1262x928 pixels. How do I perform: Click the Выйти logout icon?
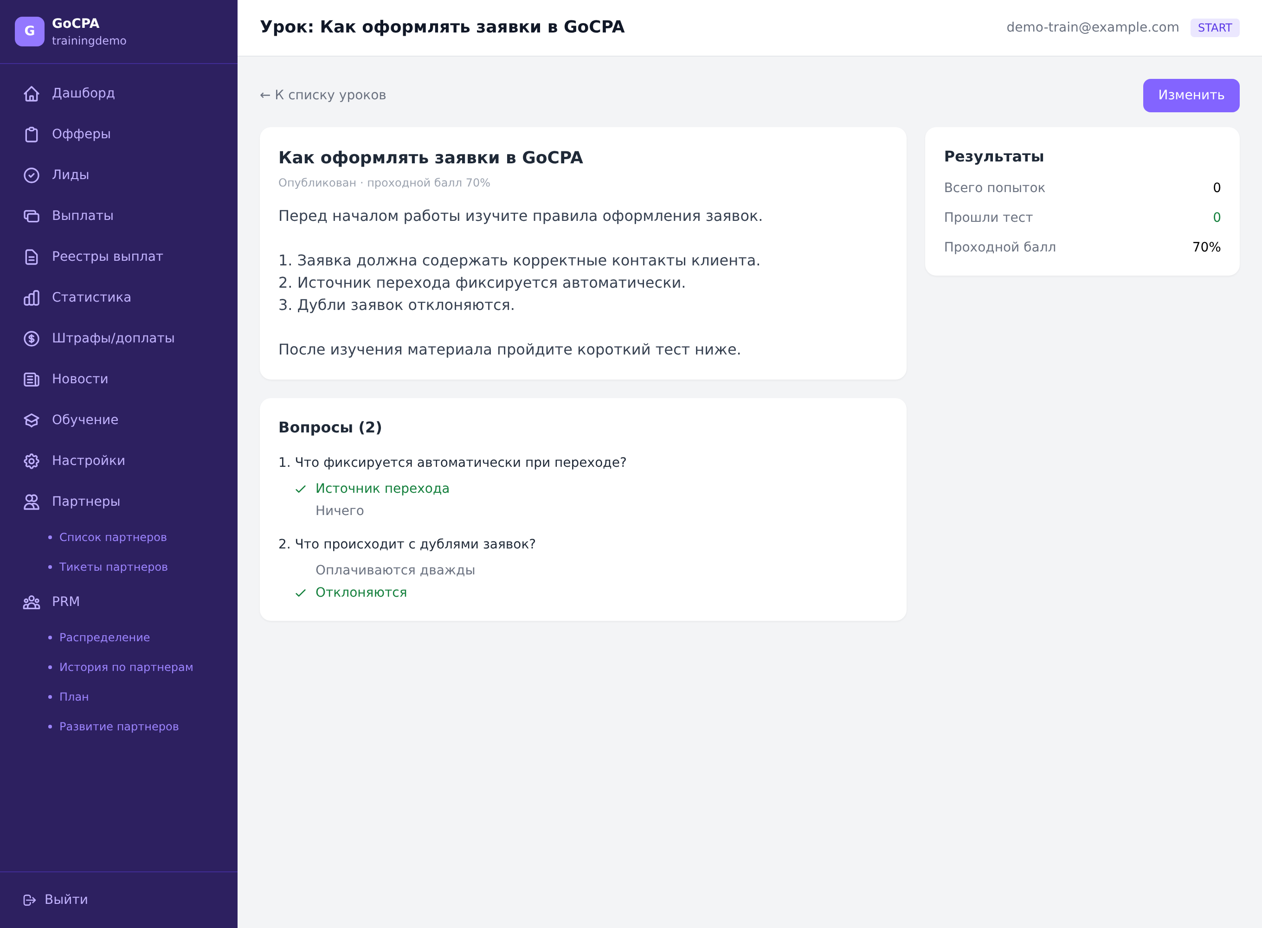coord(30,900)
